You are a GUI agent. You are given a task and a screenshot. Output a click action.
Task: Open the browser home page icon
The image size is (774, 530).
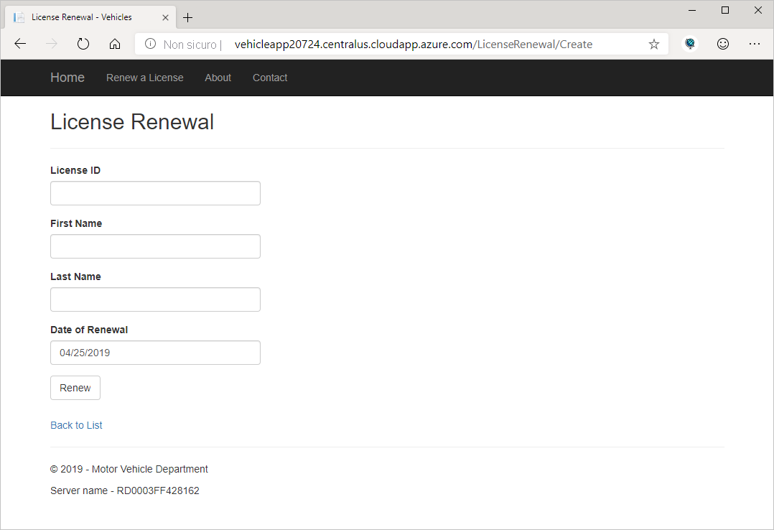115,43
